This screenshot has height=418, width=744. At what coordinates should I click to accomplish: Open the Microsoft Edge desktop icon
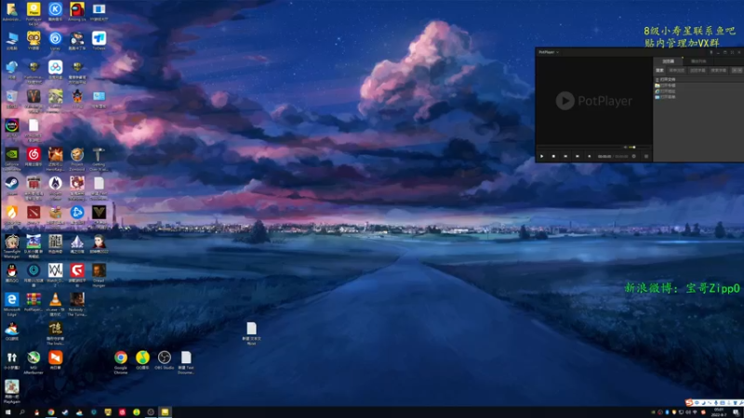point(12,304)
